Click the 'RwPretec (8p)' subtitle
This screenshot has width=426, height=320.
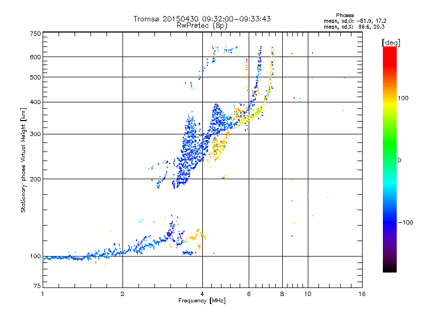click(x=202, y=26)
